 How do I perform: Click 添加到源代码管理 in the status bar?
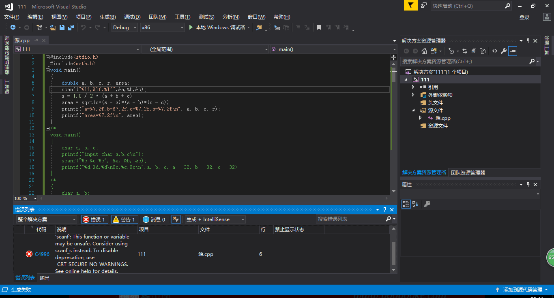[523, 290]
